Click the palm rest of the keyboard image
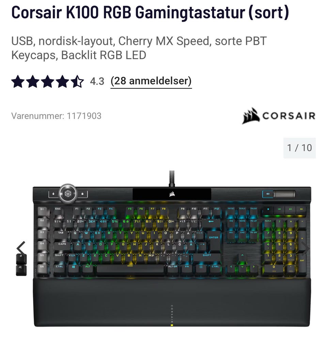 172,302
